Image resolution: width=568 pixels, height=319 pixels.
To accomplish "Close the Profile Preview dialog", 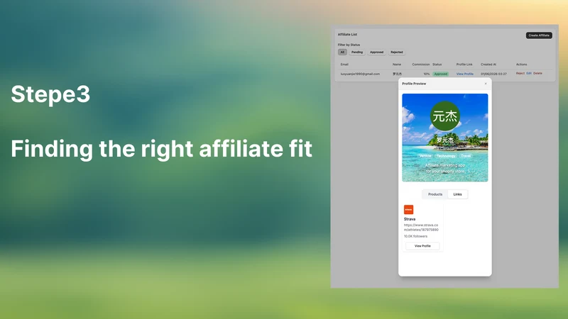I will (486, 84).
